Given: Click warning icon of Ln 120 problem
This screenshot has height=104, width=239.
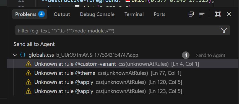Looking at the screenshot, I should 28,82.
